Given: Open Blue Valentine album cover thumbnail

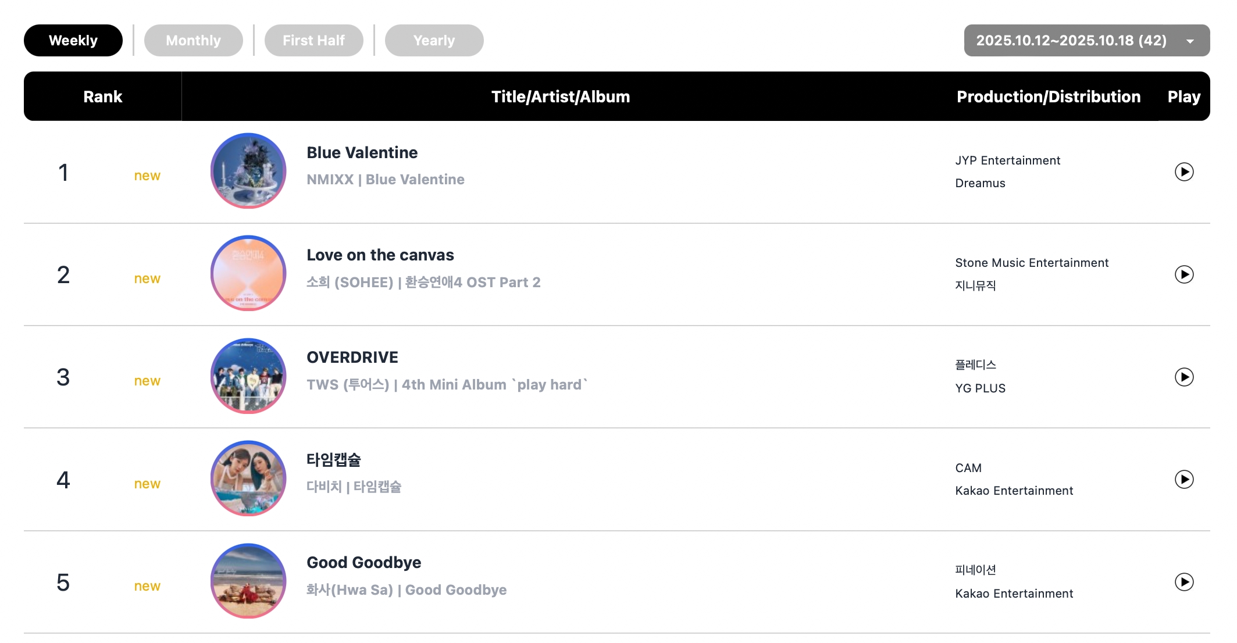Looking at the screenshot, I should click(x=248, y=171).
